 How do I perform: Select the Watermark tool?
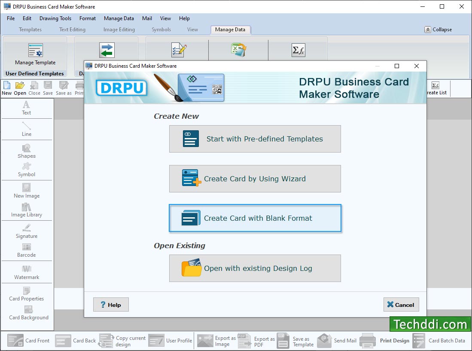27,273
